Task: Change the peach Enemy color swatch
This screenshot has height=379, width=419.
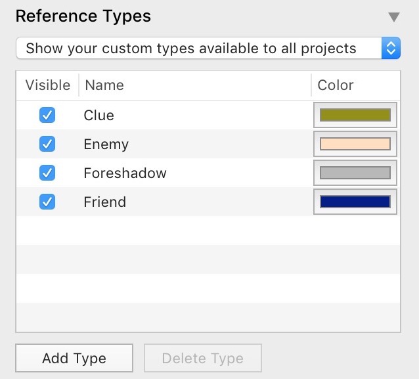Action: [355, 144]
